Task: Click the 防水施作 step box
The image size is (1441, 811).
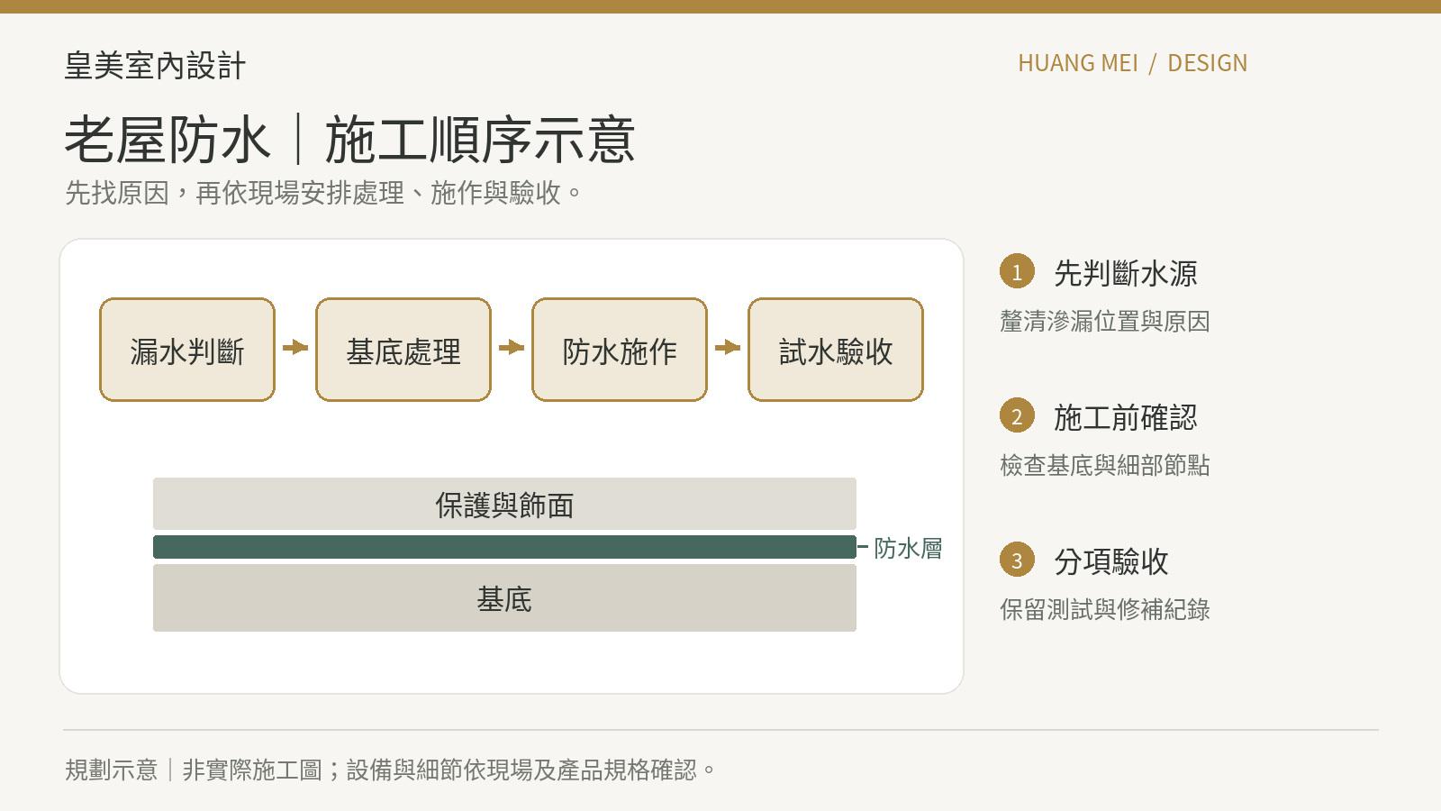Action: pyautogui.click(x=620, y=350)
